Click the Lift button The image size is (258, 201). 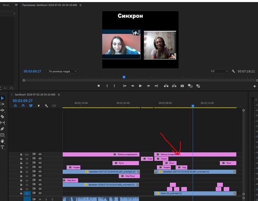[166, 86]
